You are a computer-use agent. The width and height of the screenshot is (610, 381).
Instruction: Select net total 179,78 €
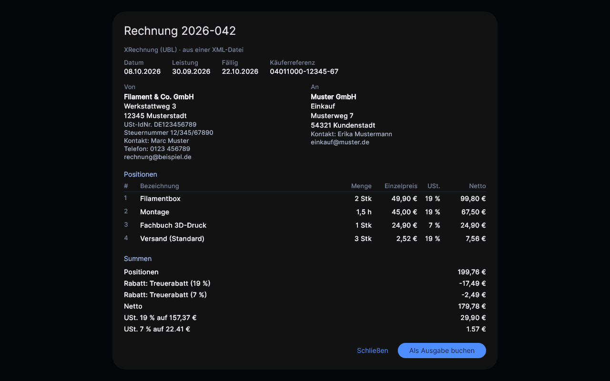click(x=472, y=306)
